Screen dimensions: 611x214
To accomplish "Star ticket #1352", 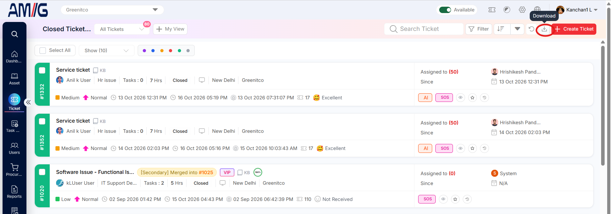I will pos(472,148).
